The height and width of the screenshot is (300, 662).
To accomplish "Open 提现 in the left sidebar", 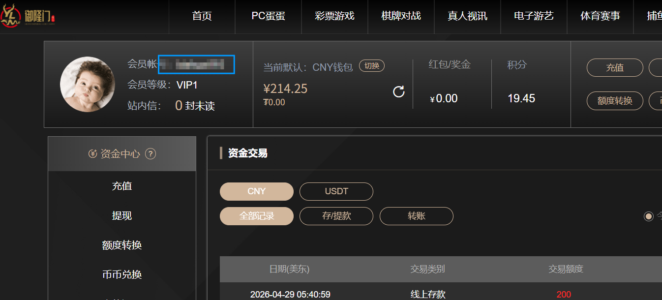I will coord(122,215).
